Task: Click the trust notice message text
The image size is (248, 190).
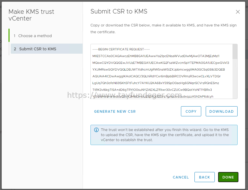Action: click(165, 135)
